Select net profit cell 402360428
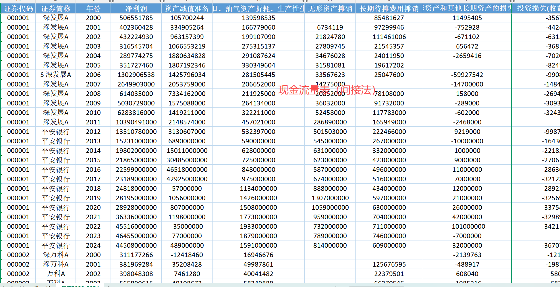Image resolution: width=560 pixels, height=287 pixels. coord(136,27)
